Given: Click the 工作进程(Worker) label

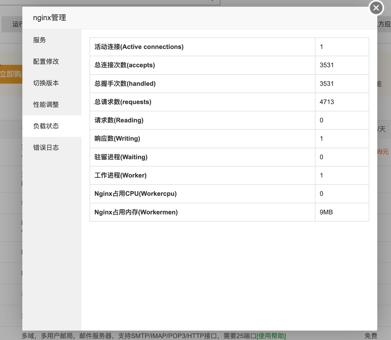Looking at the screenshot, I should coord(120,175).
